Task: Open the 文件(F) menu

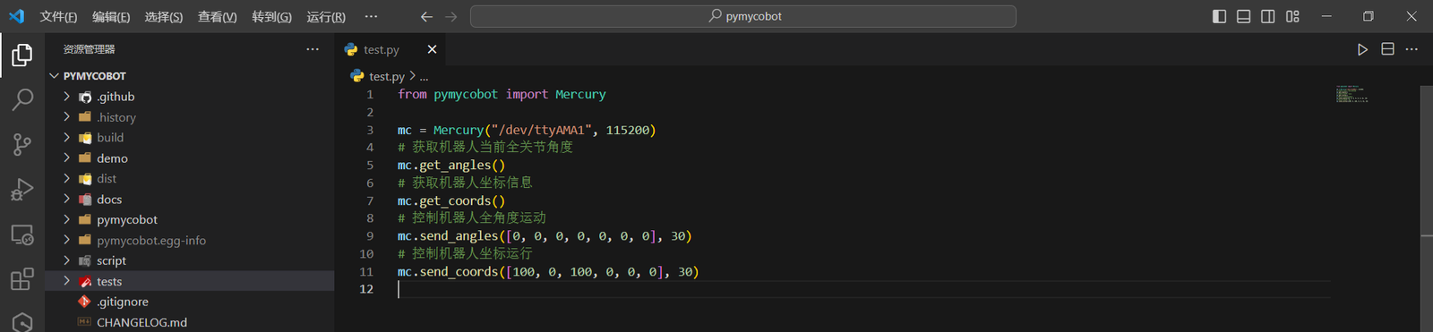Action: [x=58, y=16]
